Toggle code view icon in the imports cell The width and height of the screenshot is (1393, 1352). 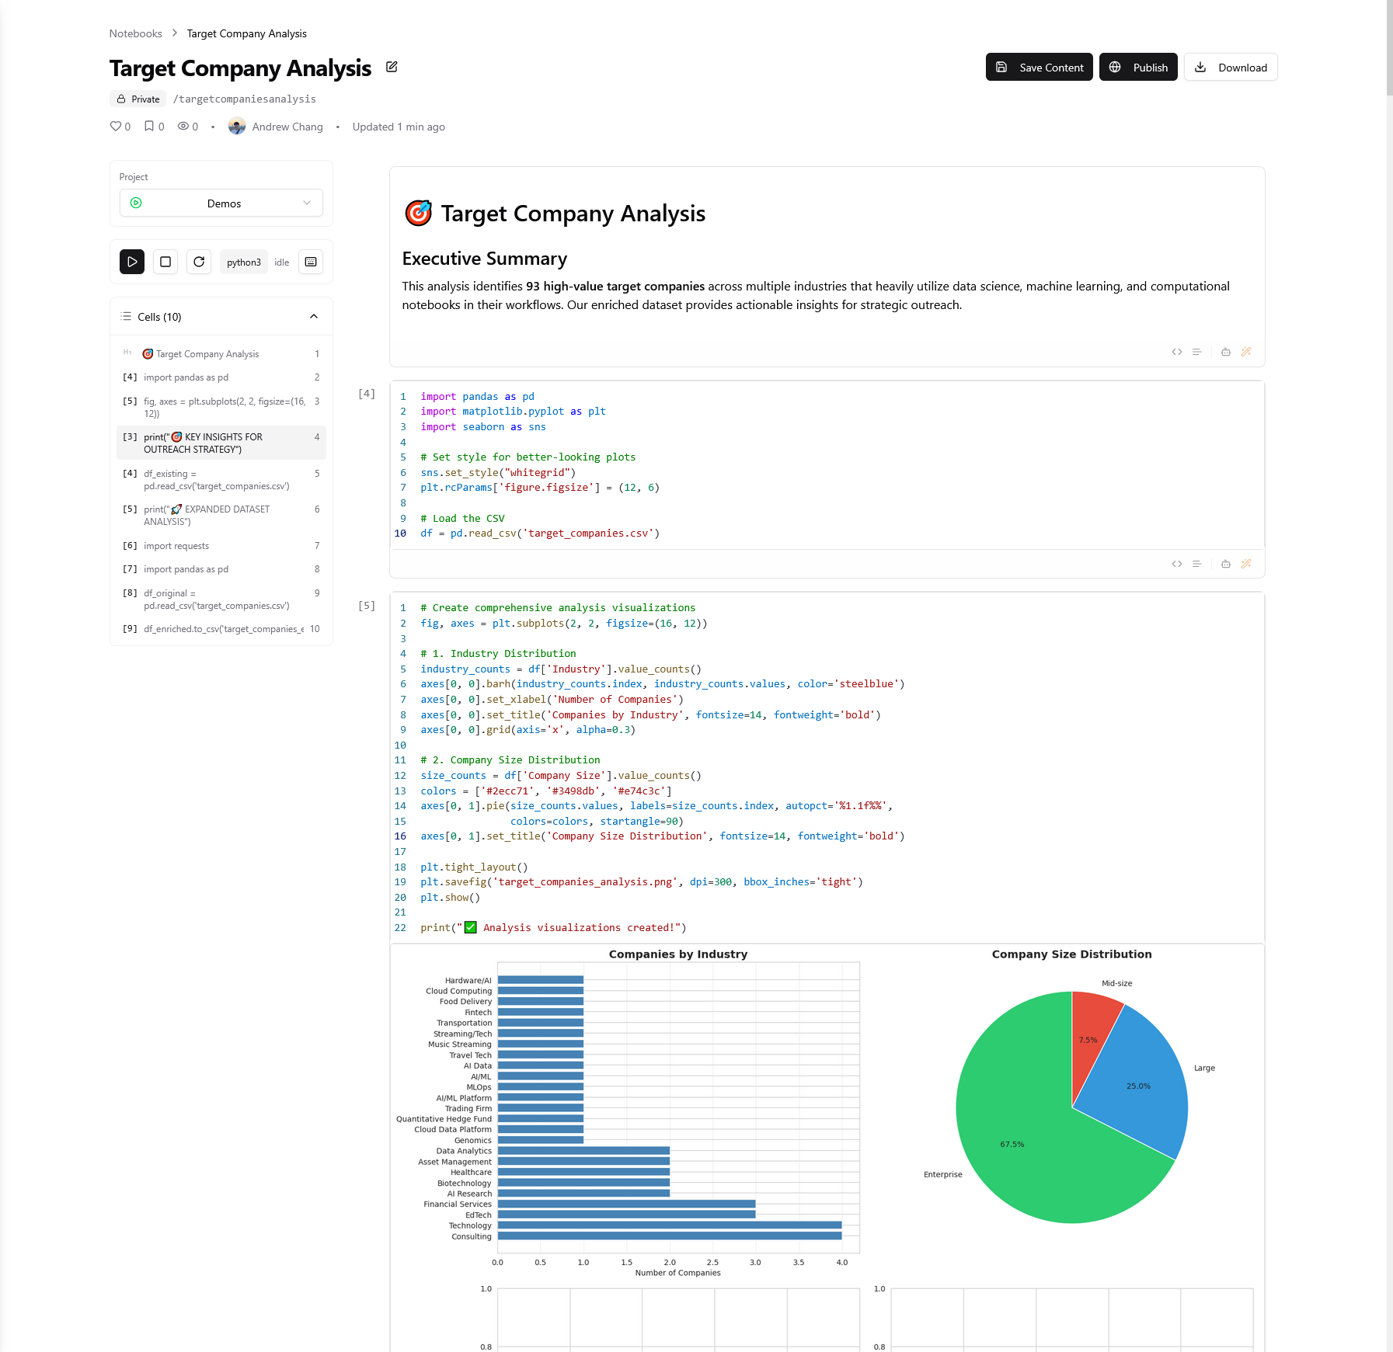click(1177, 564)
